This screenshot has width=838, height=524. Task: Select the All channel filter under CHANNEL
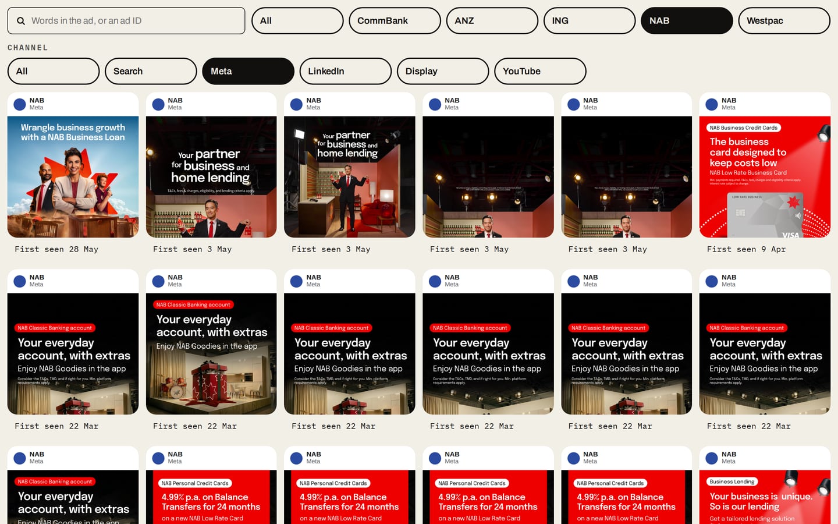tap(54, 71)
